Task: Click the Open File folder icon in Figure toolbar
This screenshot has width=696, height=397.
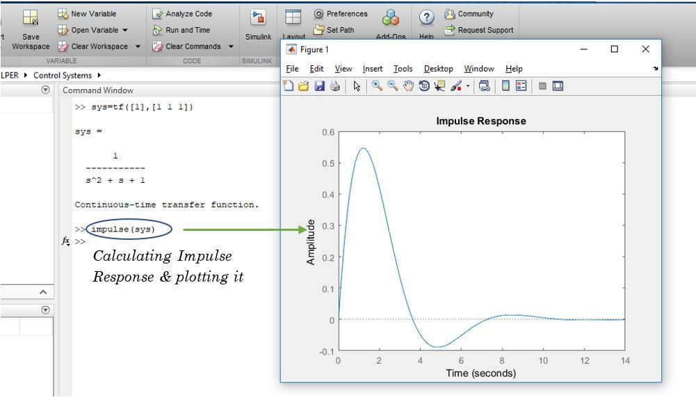Action: (x=304, y=86)
